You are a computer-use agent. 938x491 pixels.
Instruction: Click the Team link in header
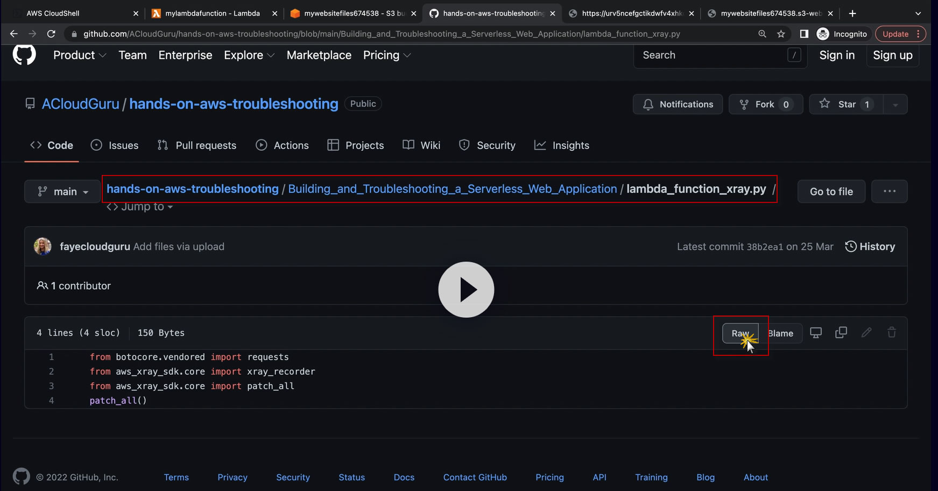(x=132, y=55)
